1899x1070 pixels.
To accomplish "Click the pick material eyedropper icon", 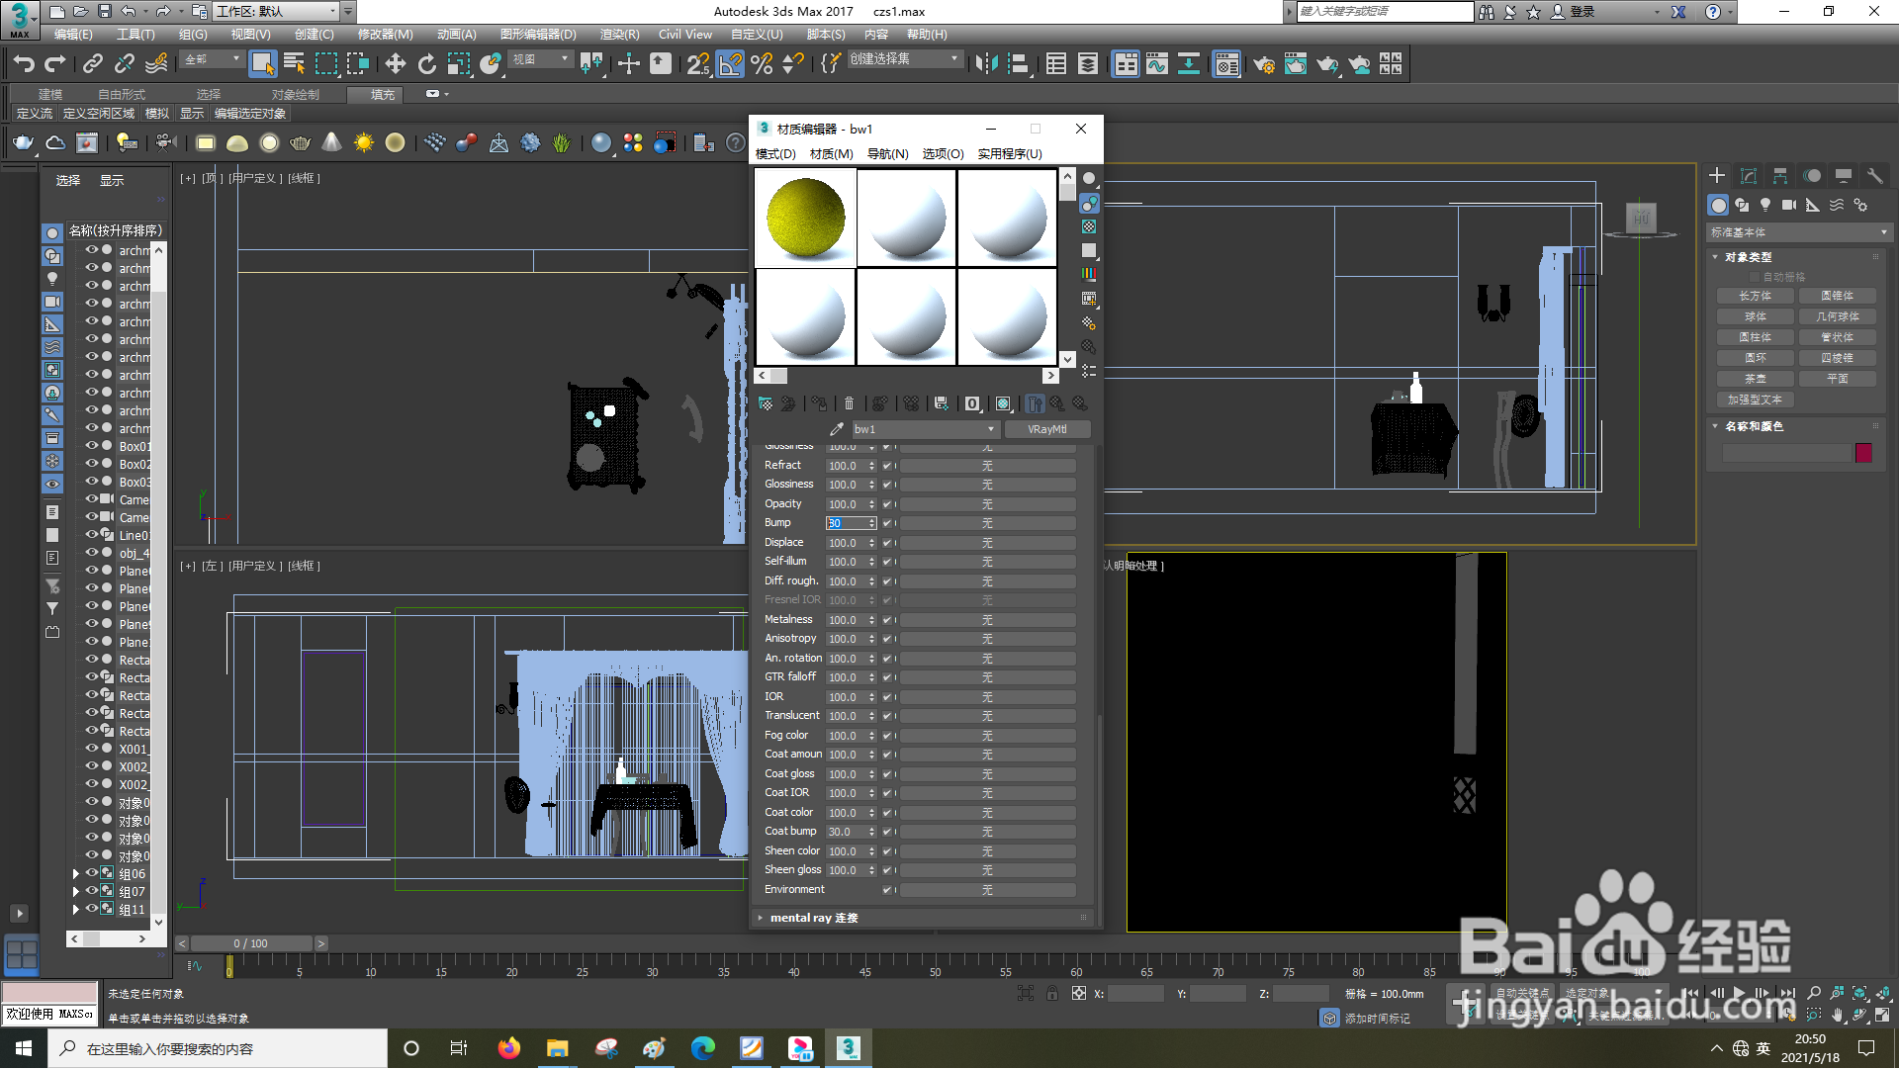I will [x=837, y=429].
